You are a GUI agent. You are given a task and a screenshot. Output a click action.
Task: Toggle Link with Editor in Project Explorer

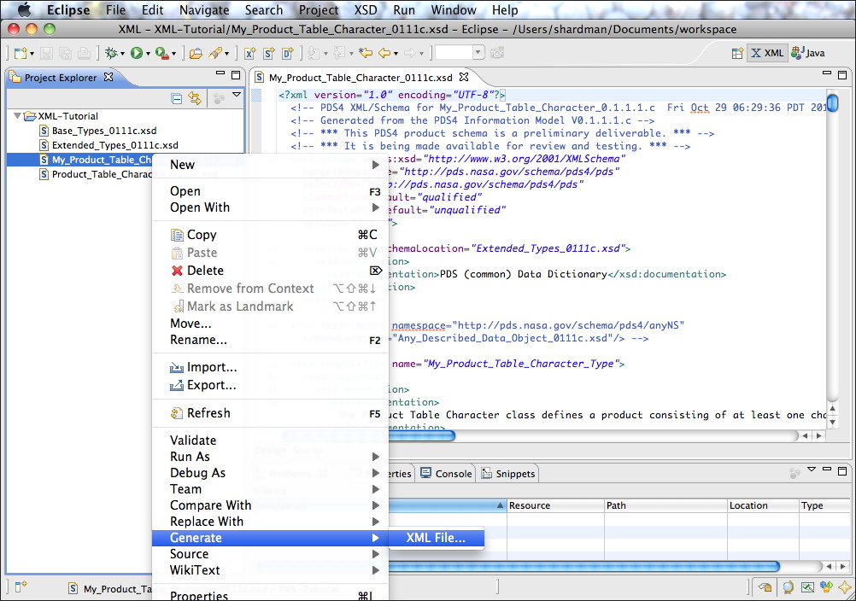[195, 99]
